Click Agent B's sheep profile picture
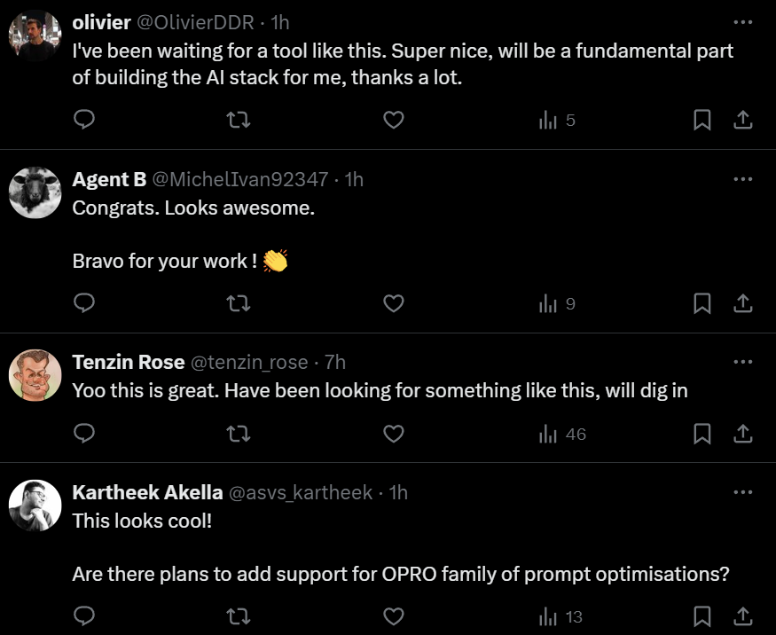This screenshot has width=776, height=635. click(x=35, y=192)
